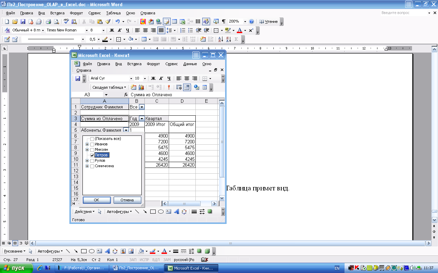This screenshot has height=273, width=438.
Task: Click the пуск Start button
Action: click(x=16, y=268)
